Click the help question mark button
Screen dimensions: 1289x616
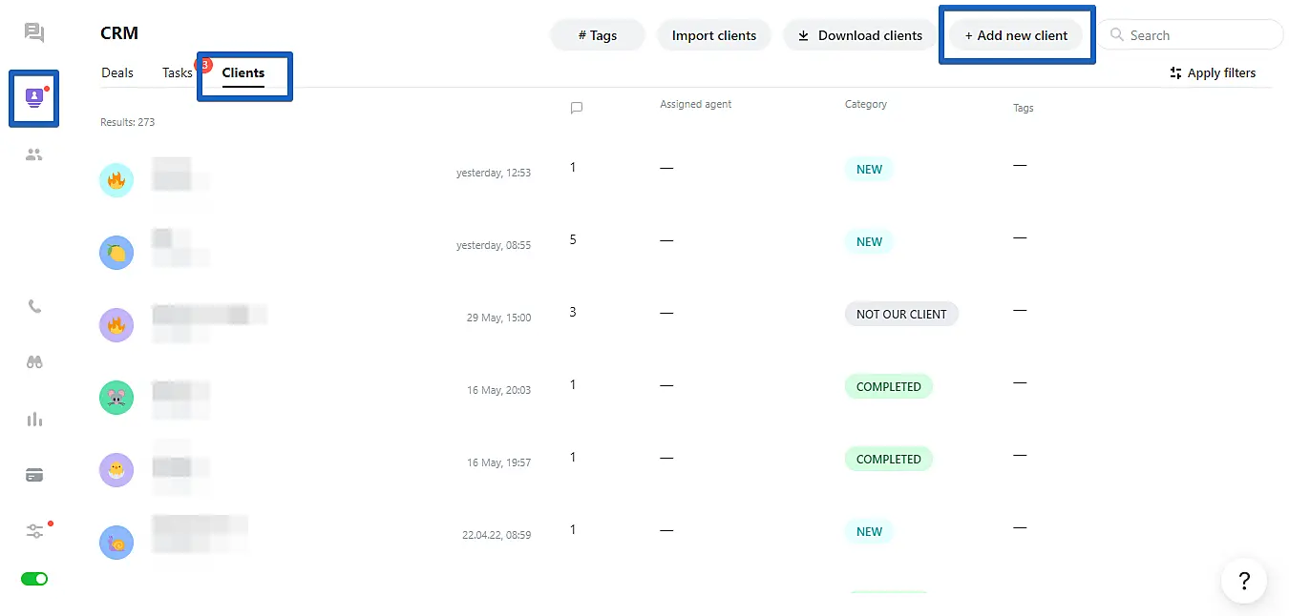(x=1243, y=581)
